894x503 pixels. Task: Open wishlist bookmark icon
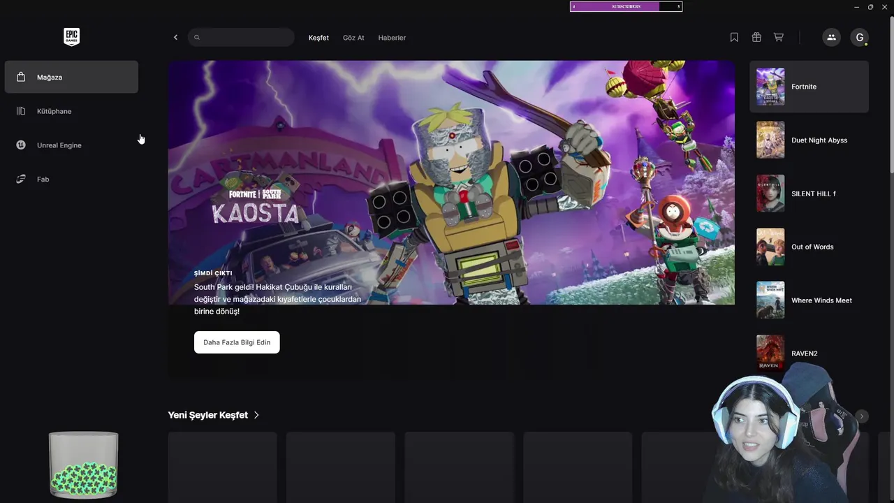pos(734,38)
